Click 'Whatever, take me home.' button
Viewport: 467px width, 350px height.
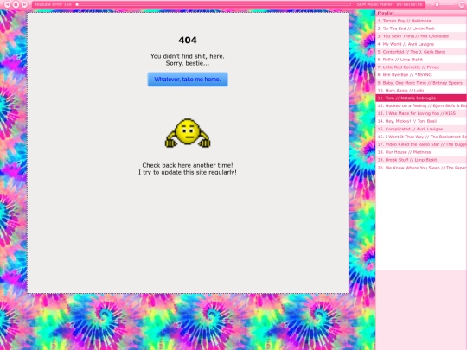[x=188, y=80]
